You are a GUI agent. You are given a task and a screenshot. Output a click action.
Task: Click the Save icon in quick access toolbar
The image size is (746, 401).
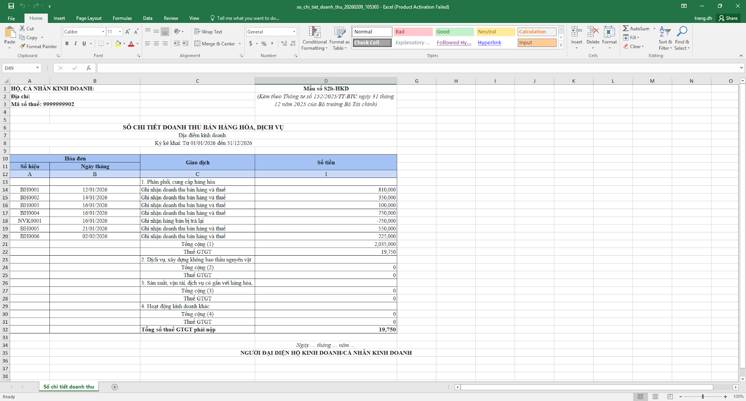pos(11,6)
